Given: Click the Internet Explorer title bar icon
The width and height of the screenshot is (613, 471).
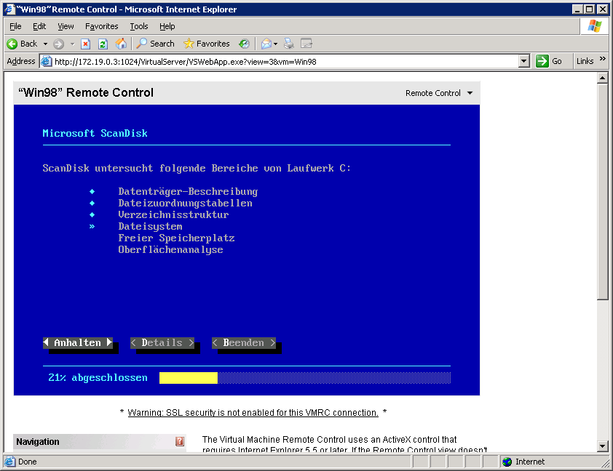Looking at the screenshot, I should 9,9.
